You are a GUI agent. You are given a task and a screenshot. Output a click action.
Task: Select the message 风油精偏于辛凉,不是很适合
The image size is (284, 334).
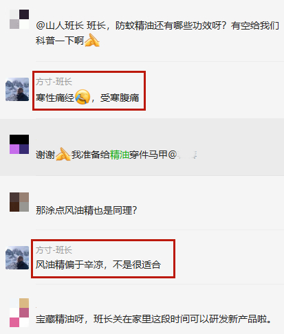(x=98, y=265)
